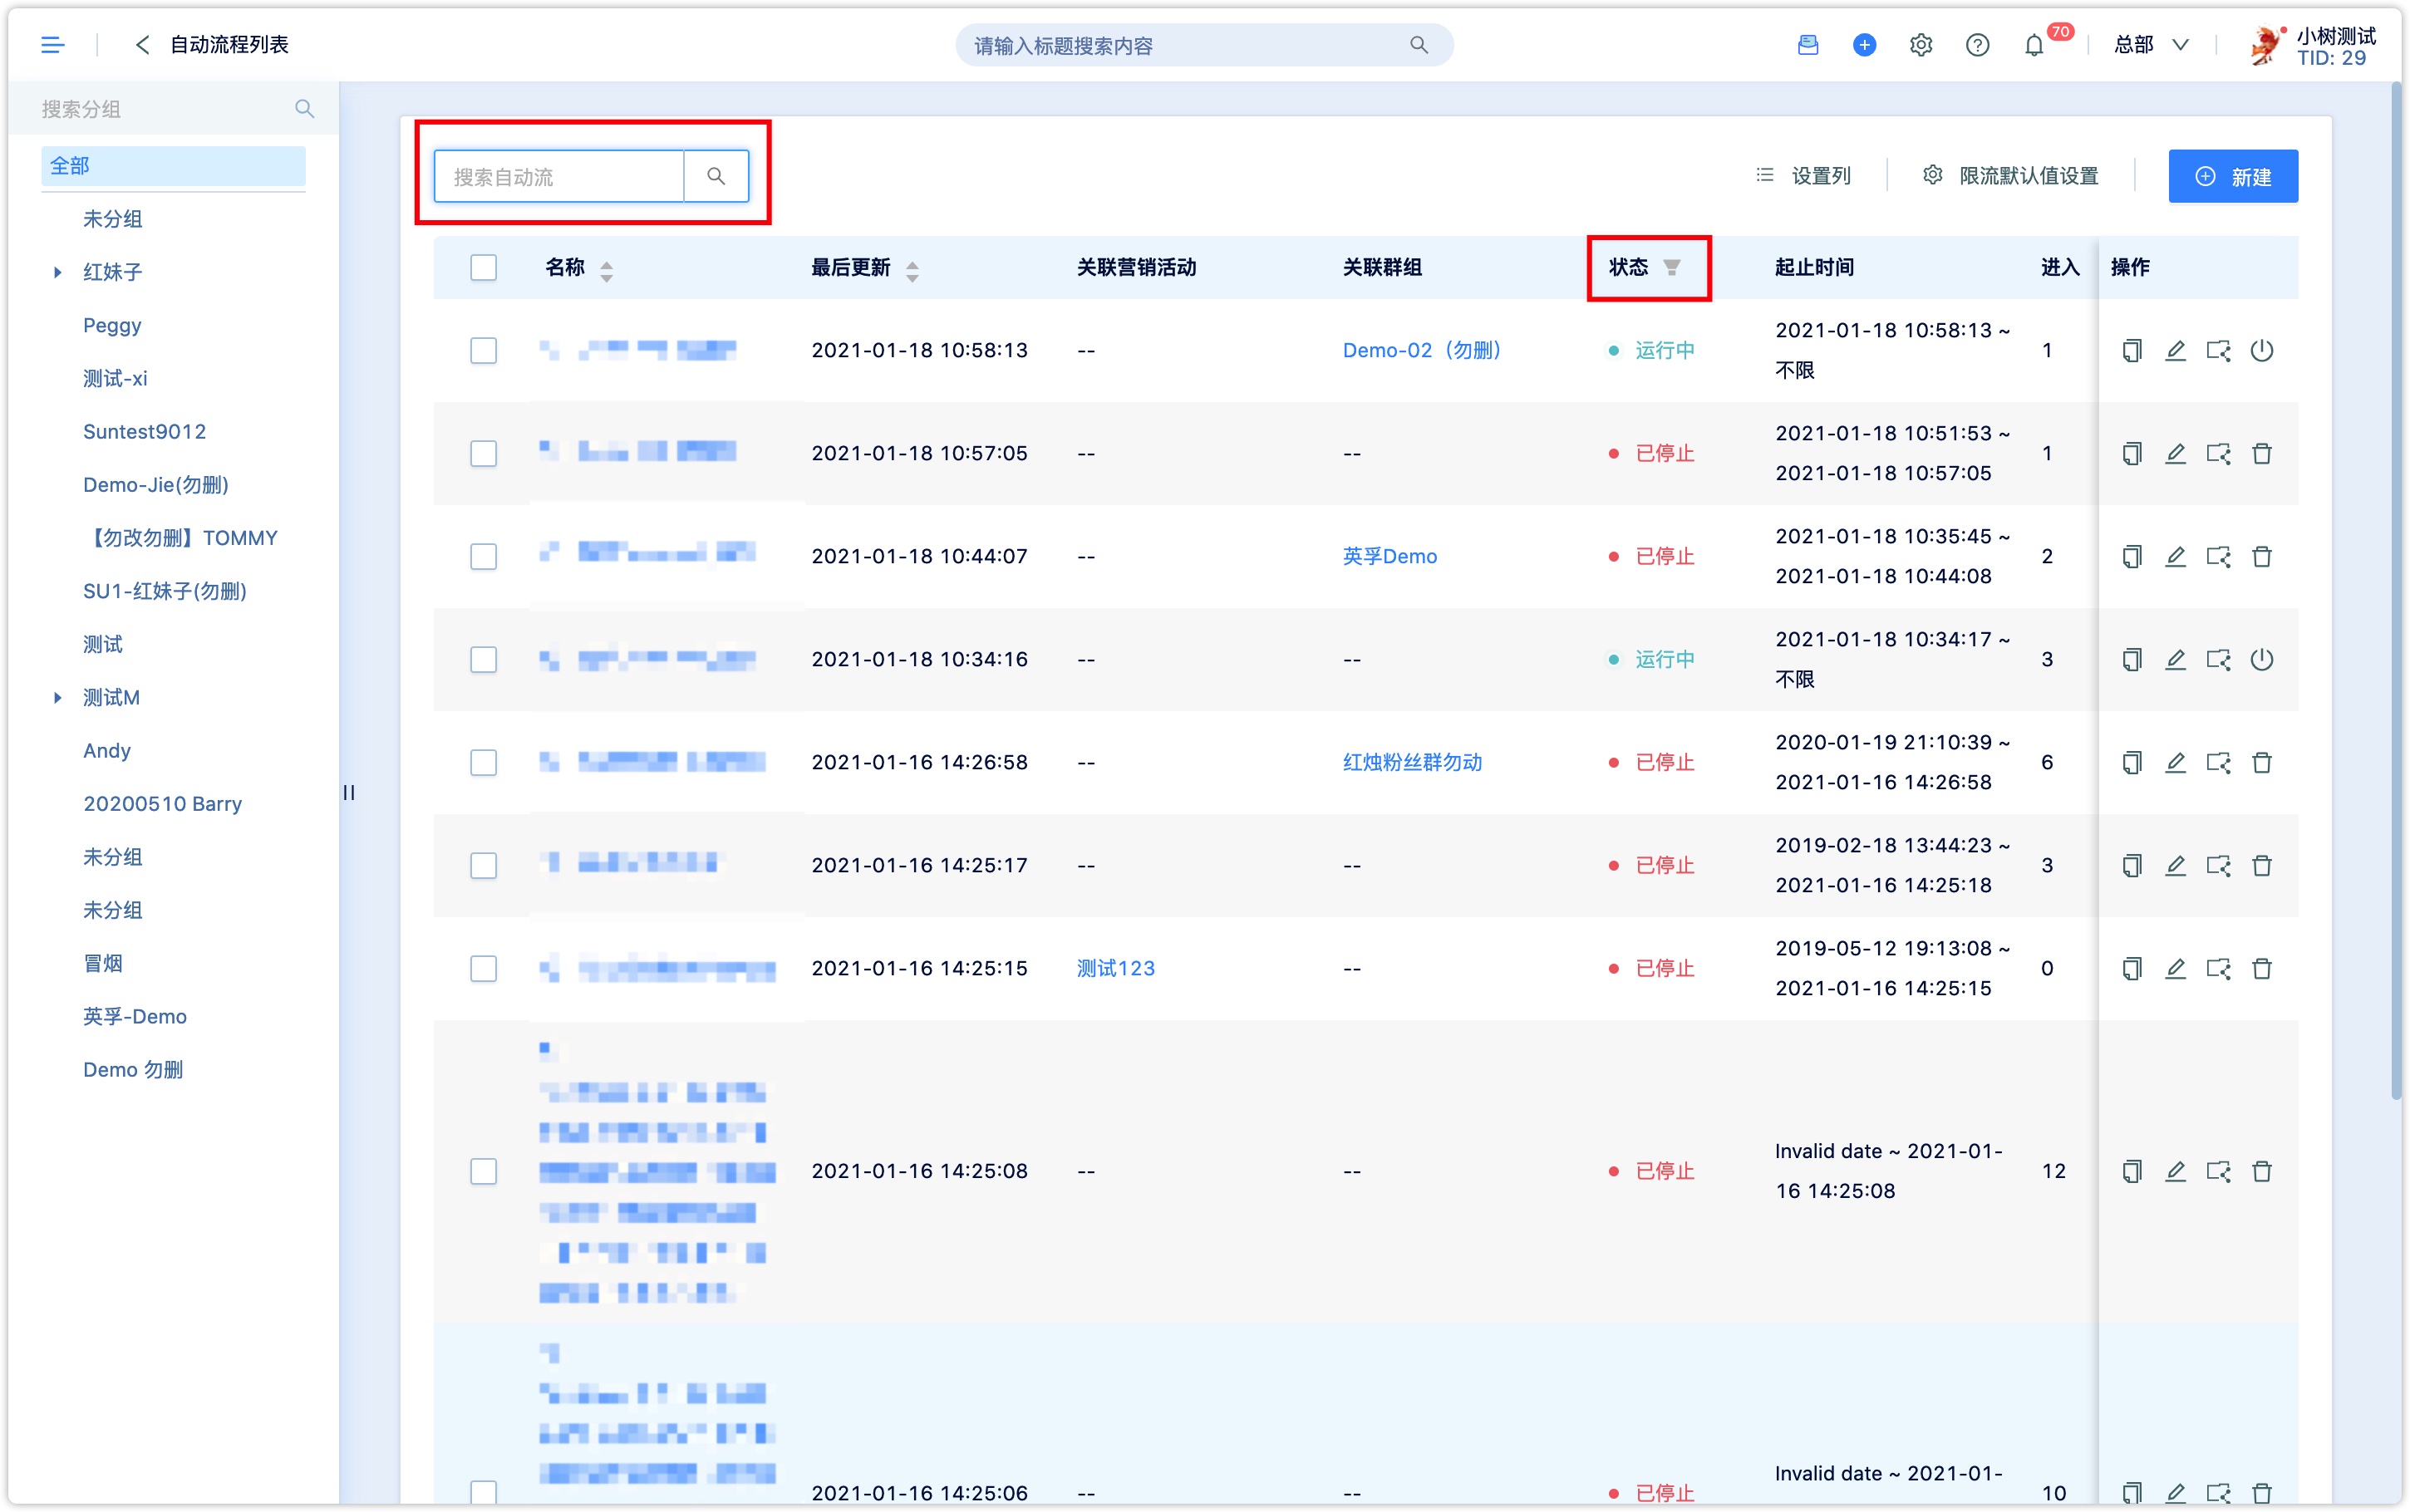Screen dimensions: 2410x1512
Task: Select the Demo 勿删 group
Action: (133, 1069)
